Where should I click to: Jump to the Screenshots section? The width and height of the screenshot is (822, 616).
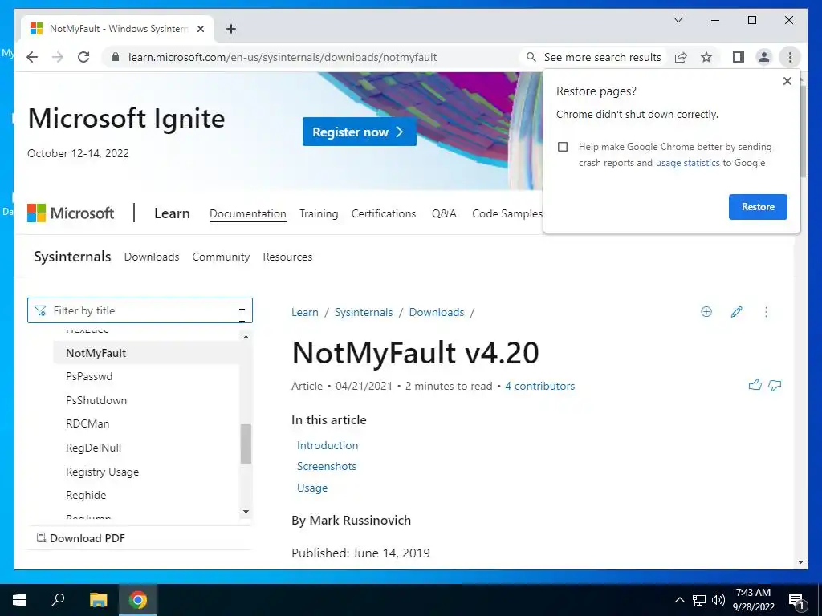pos(327,466)
